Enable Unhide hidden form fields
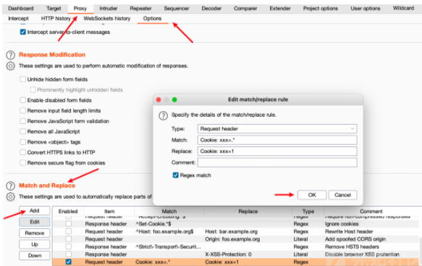Viewport: 422px width, 266px height. pos(23,79)
